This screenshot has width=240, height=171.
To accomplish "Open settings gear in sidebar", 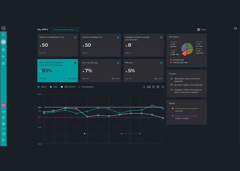I will (x=3, y=124).
